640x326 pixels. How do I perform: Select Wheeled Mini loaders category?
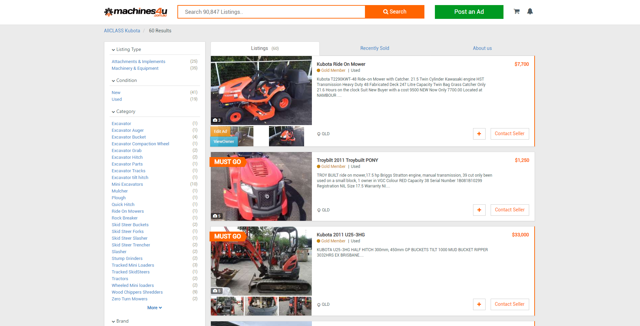point(133,286)
